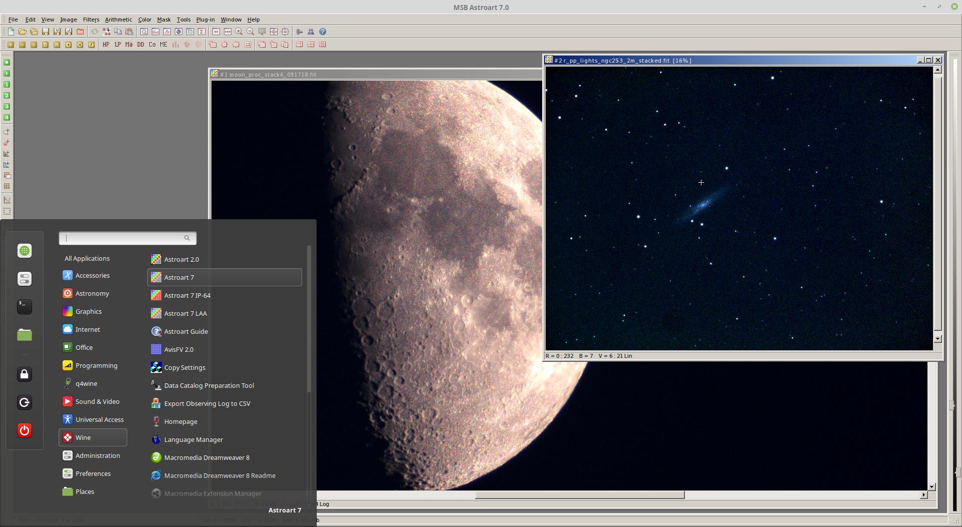The height and width of the screenshot is (527, 962).
Task: Click green stop square sidebar icon
Action: pos(7,63)
